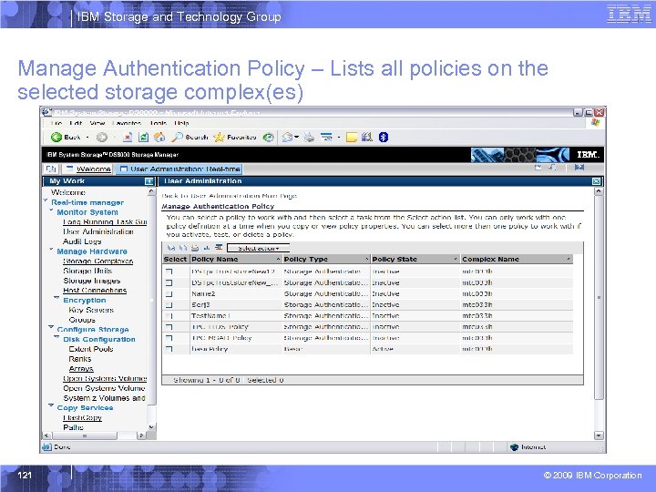Image resolution: width=656 pixels, height=492 pixels.
Task: Open Host Connections in the navigation tree
Action: coord(95,291)
